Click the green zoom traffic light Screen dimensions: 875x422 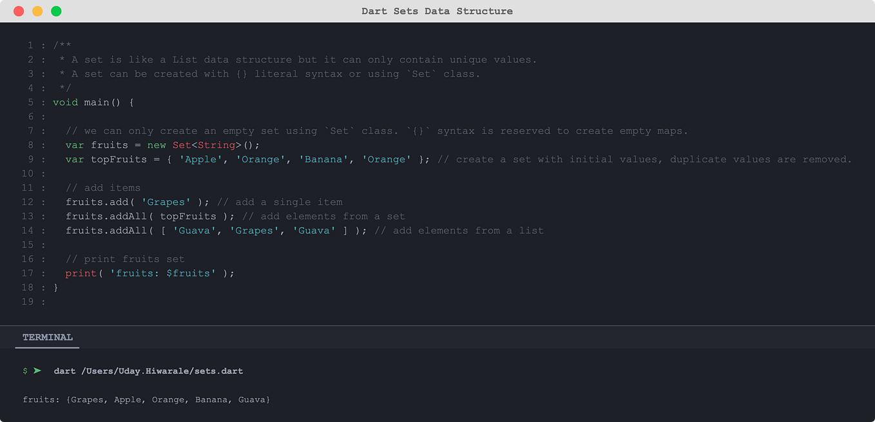pos(57,11)
